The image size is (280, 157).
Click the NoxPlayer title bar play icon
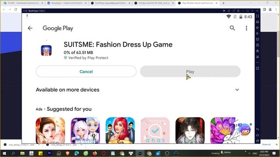(224, 11)
